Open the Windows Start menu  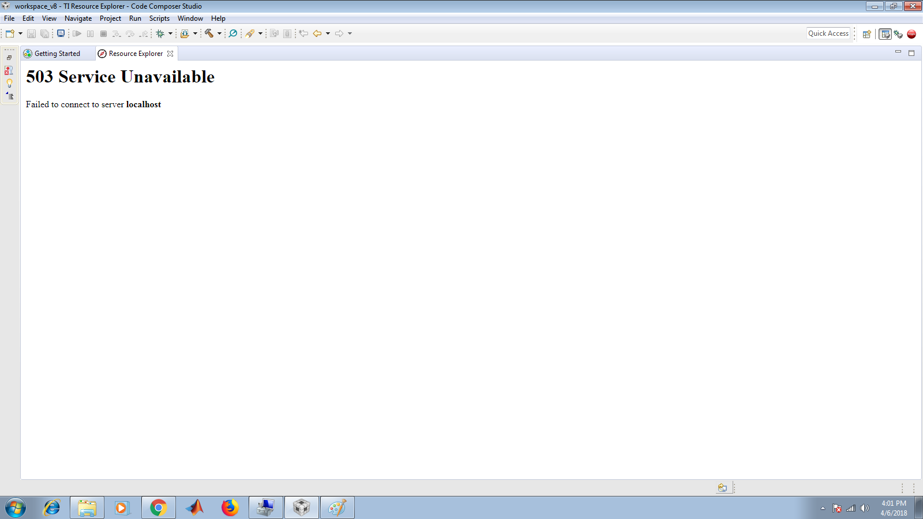pyautogui.click(x=16, y=508)
